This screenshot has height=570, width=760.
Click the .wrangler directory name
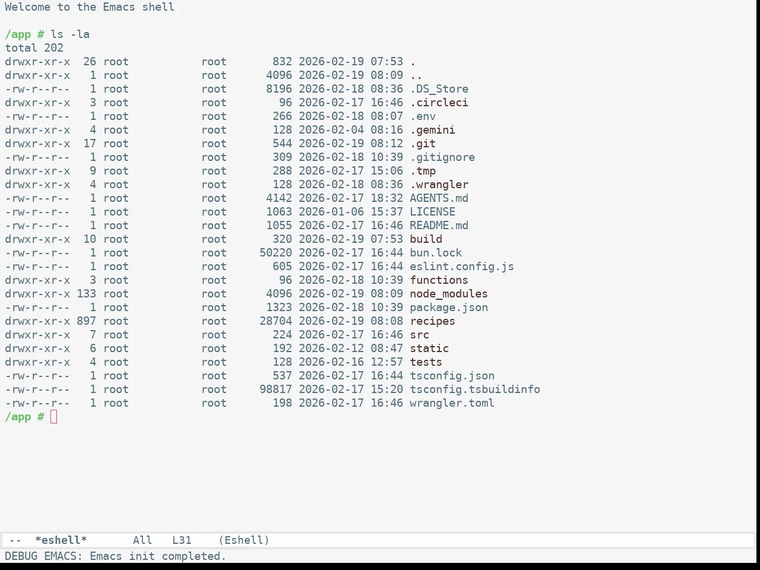pyautogui.click(x=439, y=185)
